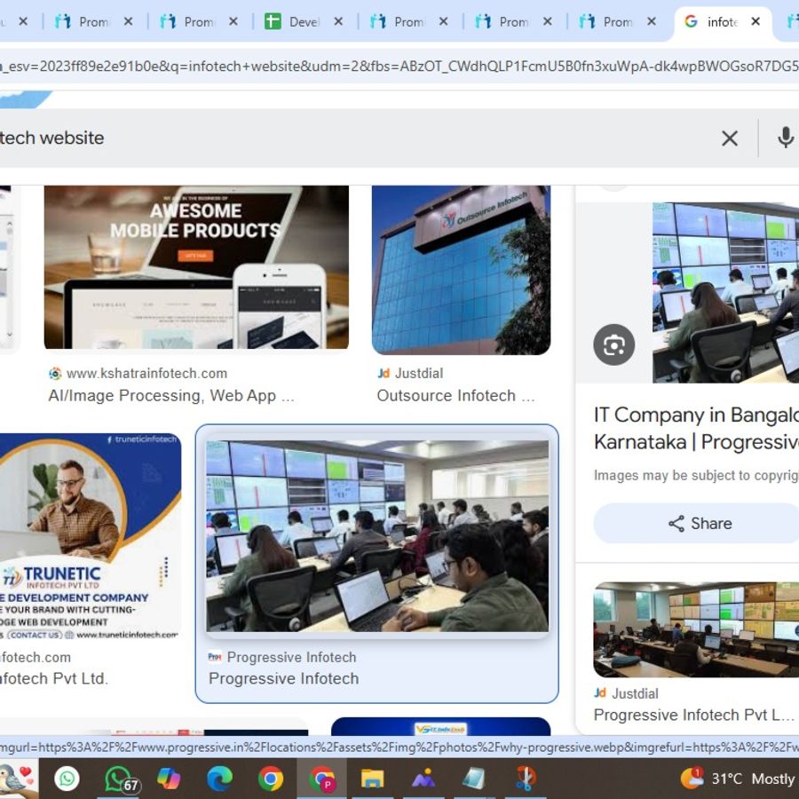This screenshot has height=799, width=799.
Task: Click the 'tech website' search input field
Action: pos(357,138)
